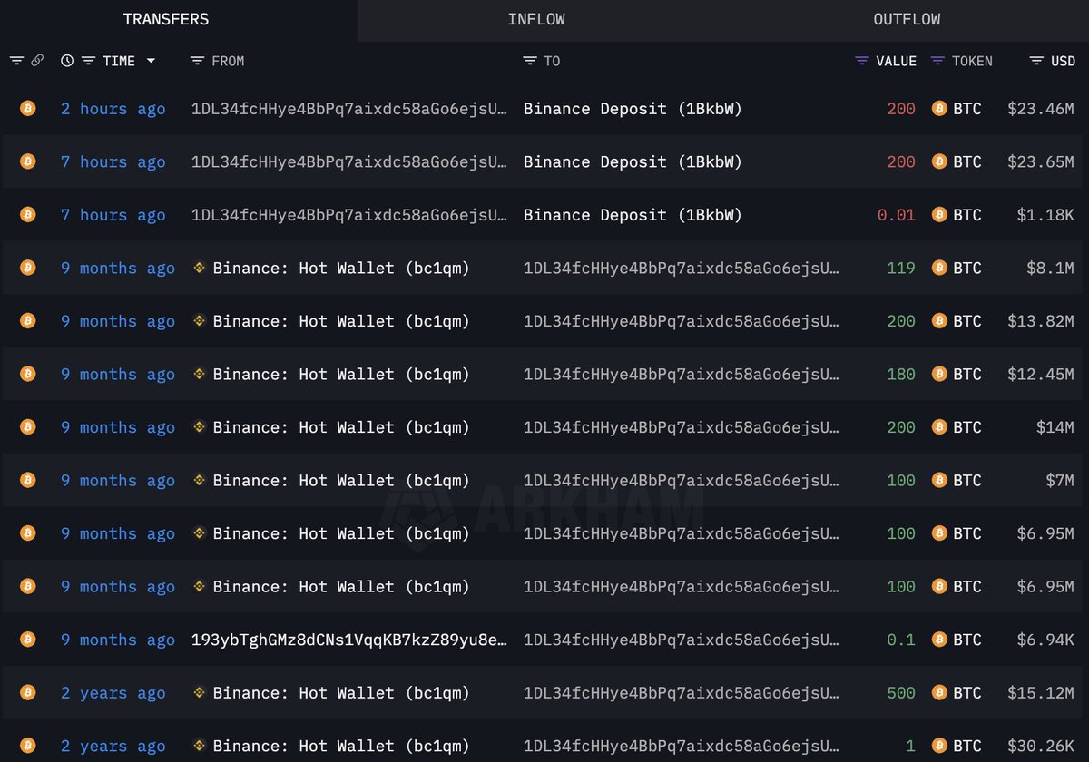Screen dimensions: 1089x762
Task: Open the USD column filter
Action: click(x=1036, y=61)
